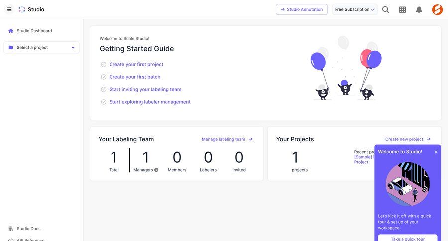Open notifications bell
This screenshot has height=241, width=448.
tap(419, 10)
